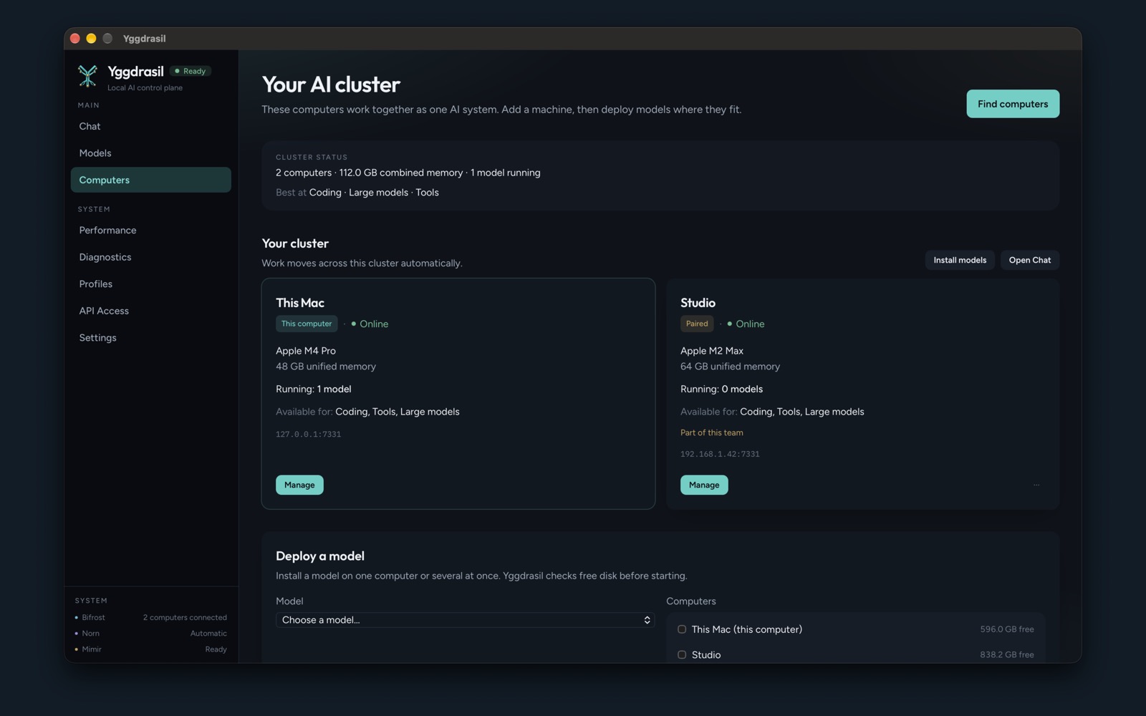Go to Settings in the sidebar

150,337
